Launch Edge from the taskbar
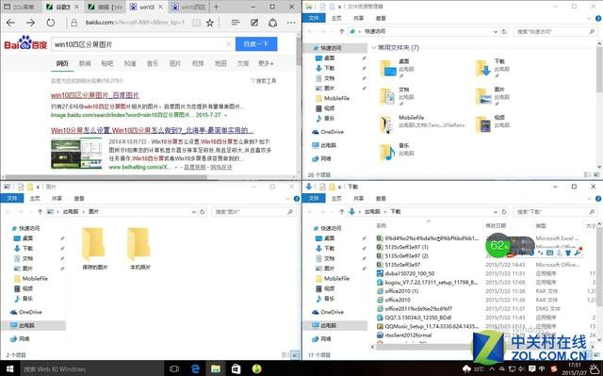The height and width of the screenshot is (376, 603). click(195, 369)
